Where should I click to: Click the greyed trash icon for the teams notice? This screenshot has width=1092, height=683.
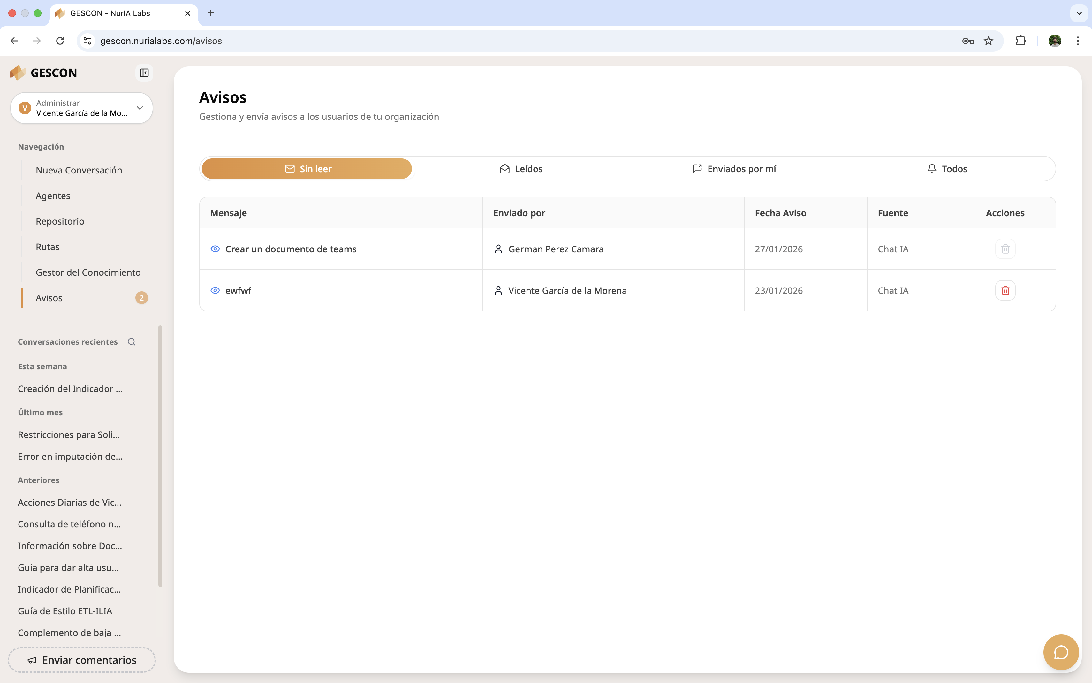tap(1005, 249)
